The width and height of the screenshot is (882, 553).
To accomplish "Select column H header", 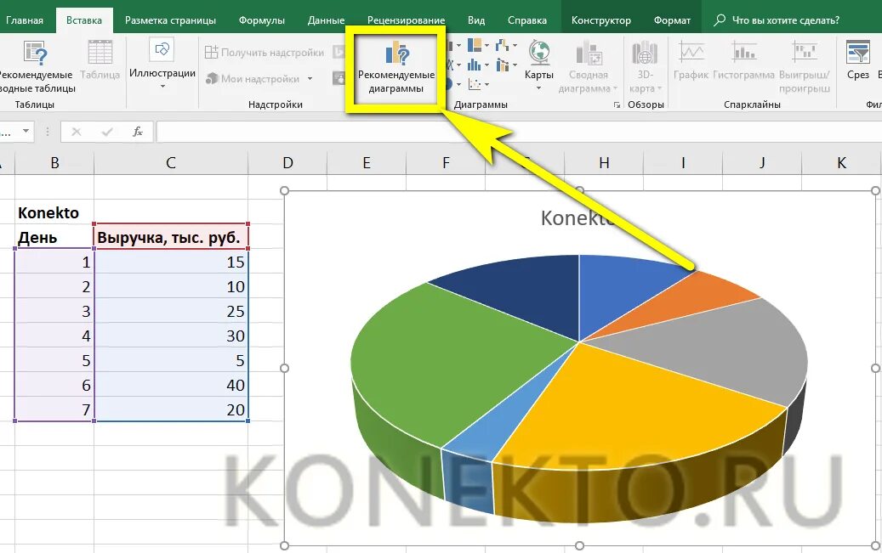I will tap(604, 163).
